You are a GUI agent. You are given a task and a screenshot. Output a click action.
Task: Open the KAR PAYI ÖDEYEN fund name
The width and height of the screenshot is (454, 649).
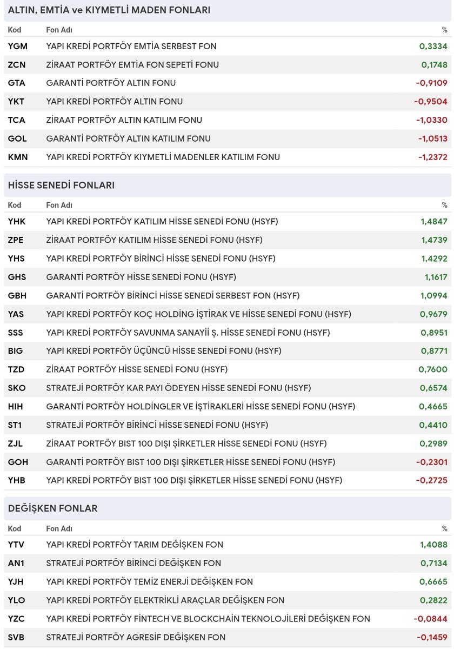tap(179, 388)
